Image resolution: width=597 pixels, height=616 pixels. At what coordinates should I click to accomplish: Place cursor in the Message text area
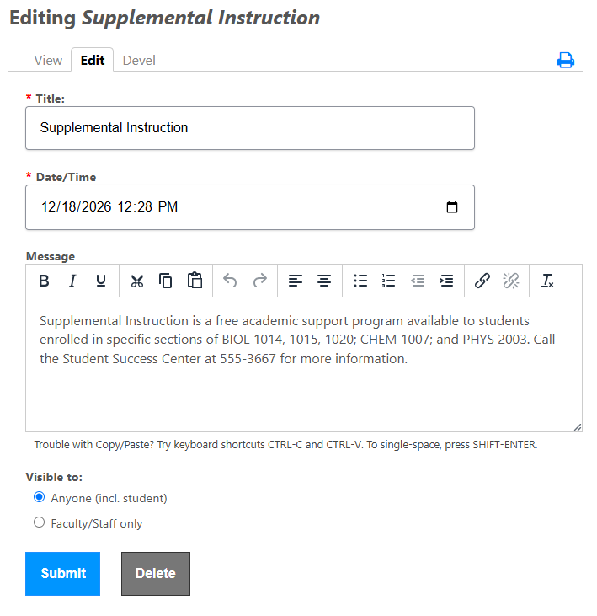(x=304, y=364)
